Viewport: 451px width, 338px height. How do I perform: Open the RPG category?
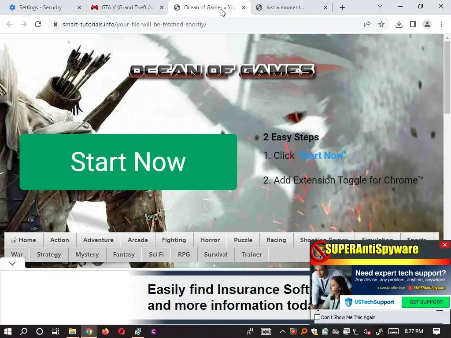point(184,255)
